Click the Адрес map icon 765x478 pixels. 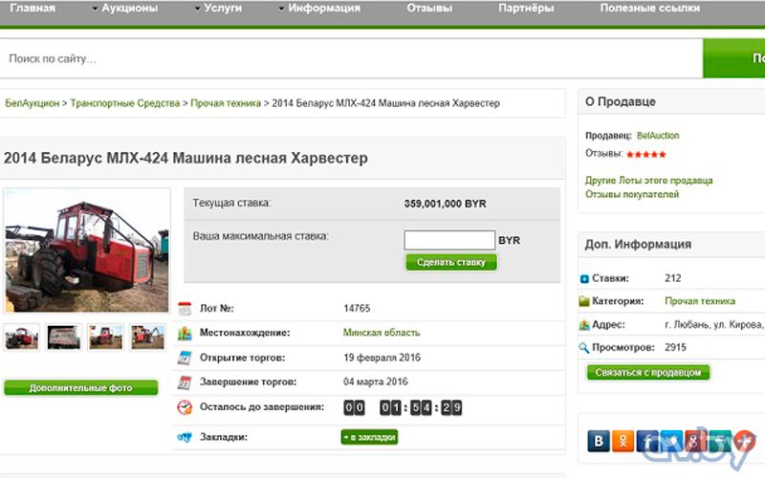pyautogui.click(x=584, y=325)
